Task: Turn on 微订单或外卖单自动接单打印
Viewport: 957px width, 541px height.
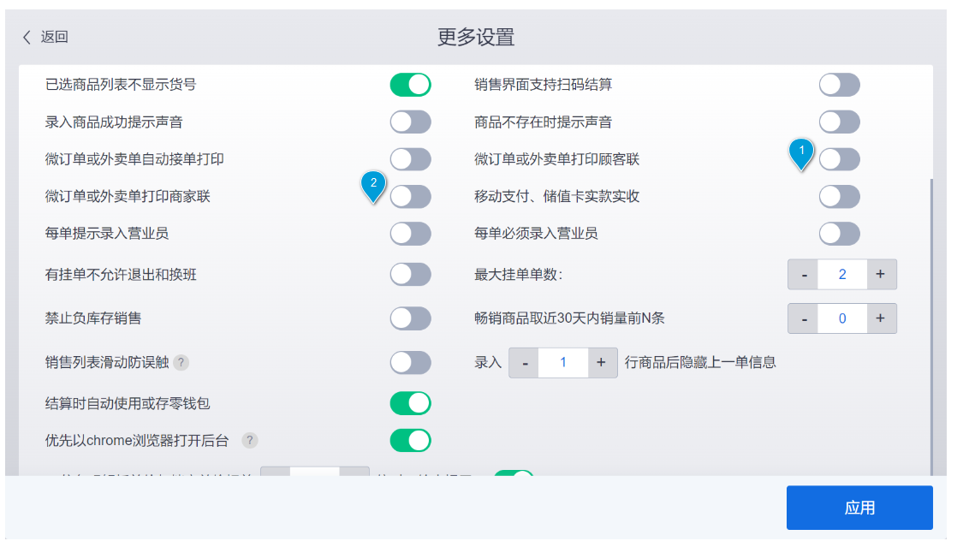Action: click(411, 159)
